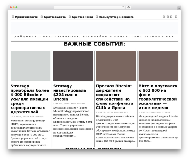Click the icon beside Криптоновости menu item

pos(13,17)
